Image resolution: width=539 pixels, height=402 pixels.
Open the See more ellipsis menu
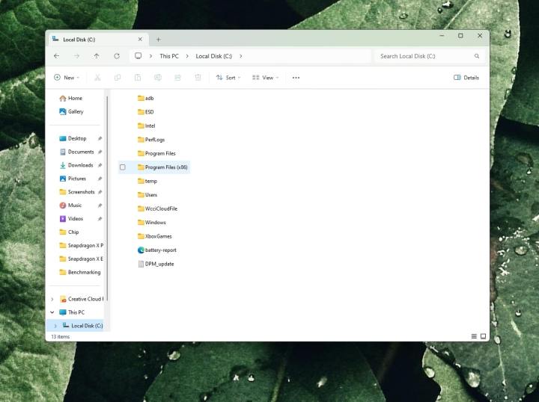tap(296, 78)
